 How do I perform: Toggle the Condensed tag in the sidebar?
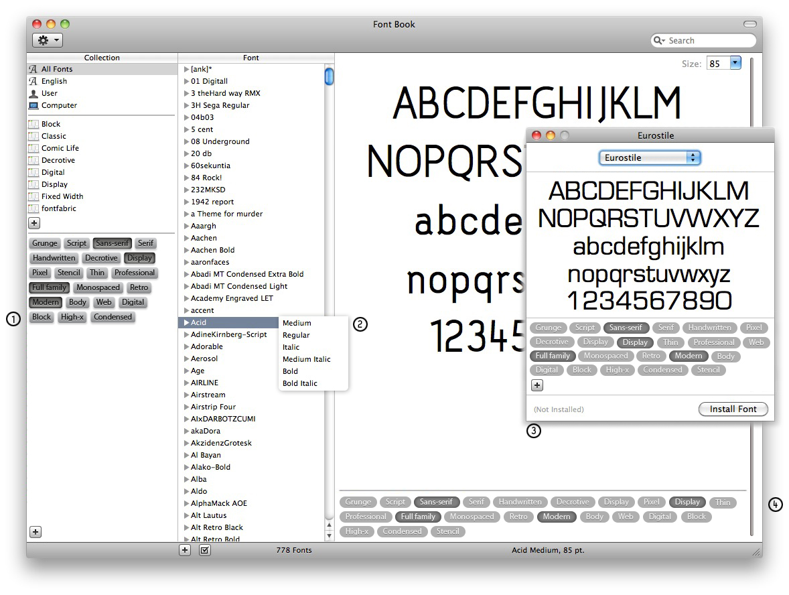tap(113, 317)
